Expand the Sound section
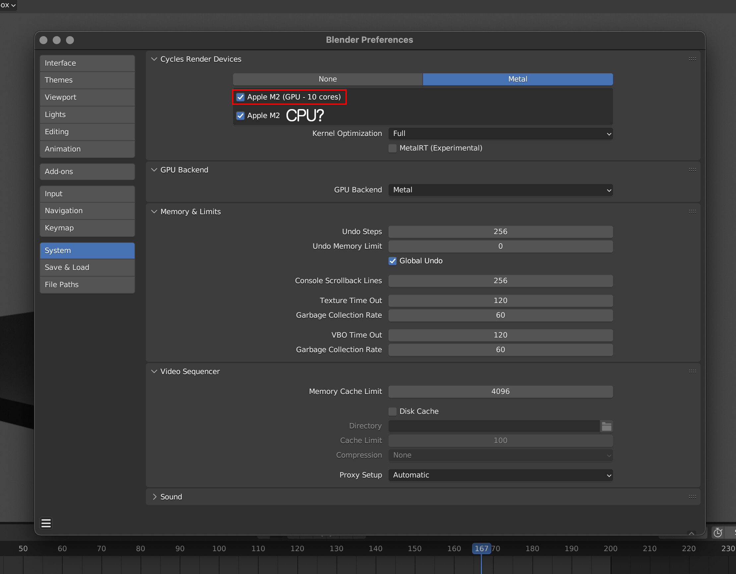Image resolution: width=736 pixels, height=574 pixels. (154, 496)
